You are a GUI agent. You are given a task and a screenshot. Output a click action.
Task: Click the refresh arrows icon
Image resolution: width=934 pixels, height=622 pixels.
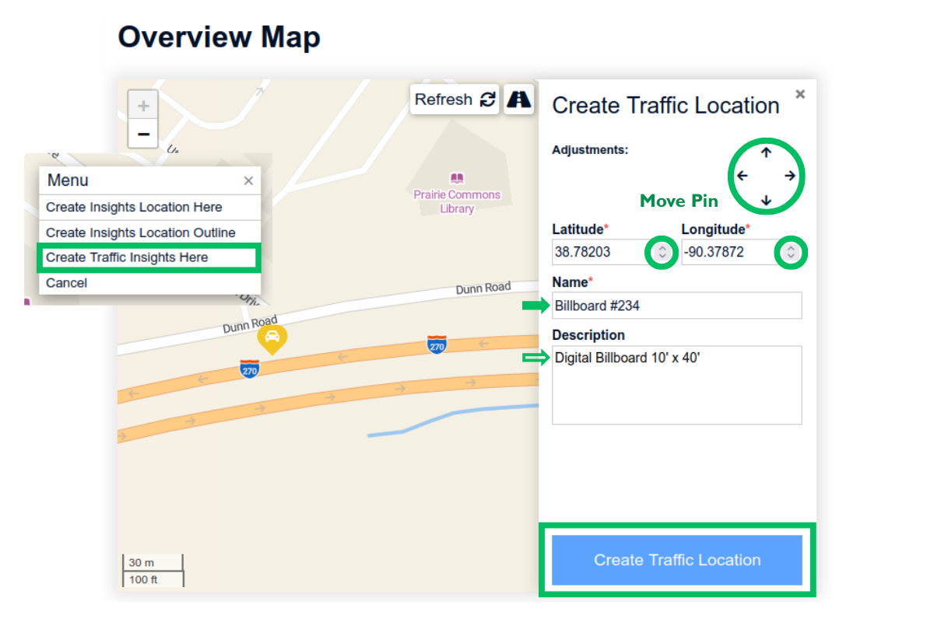(x=486, y=100)
